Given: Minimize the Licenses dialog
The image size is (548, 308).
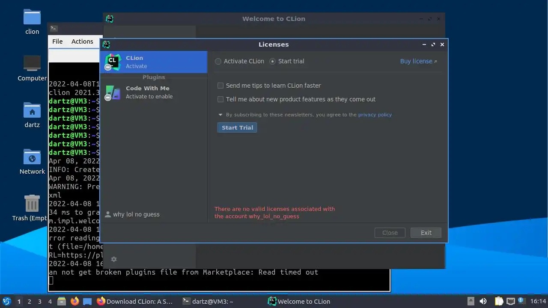Looking at the screenshot, I should pos(424,44).
